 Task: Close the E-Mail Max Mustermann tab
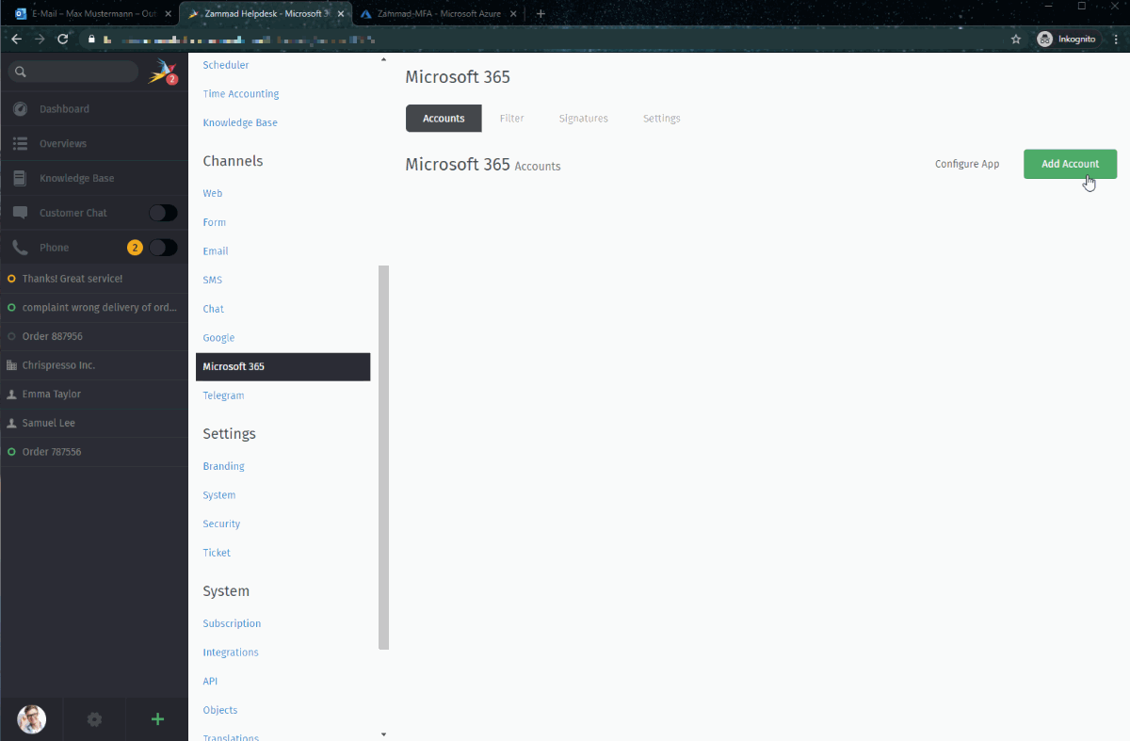click(x=168, y=14)
